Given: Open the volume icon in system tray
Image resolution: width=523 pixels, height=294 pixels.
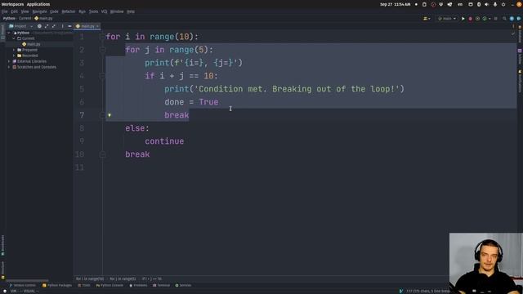Looking at the screenshot, I should point(487,4).
